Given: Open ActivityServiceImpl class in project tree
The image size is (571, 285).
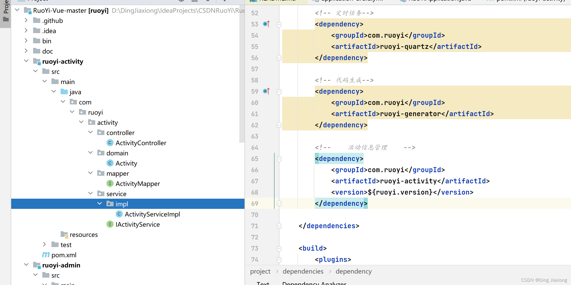Looking at the screenshot, I should pyautogui.click(x=152, y=214).
